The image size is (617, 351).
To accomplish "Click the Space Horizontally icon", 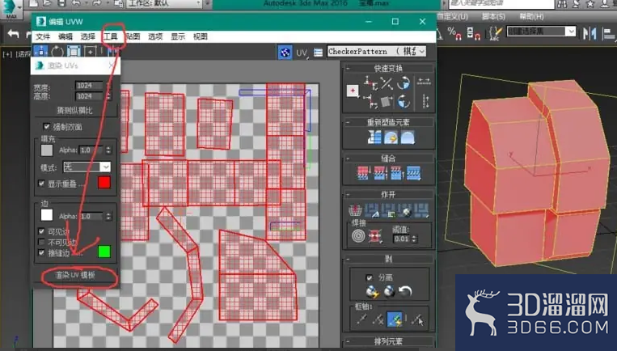I will tap(424, 81).
